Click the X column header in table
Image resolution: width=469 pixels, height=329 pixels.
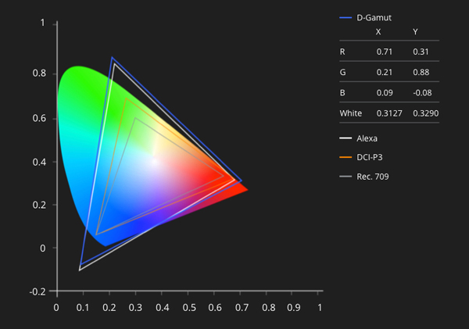coord(378,32)
